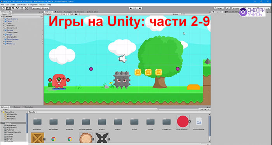Viewport: 272px width, 145px height.
Task: Select the Rect Transform tool
Action: pyautogui.click(x=22, y=8)
